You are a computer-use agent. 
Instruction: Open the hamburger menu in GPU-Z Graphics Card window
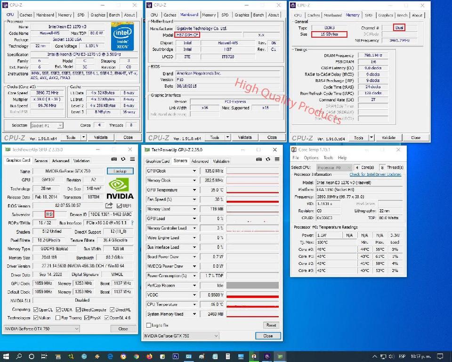click(x=132, y=159)
